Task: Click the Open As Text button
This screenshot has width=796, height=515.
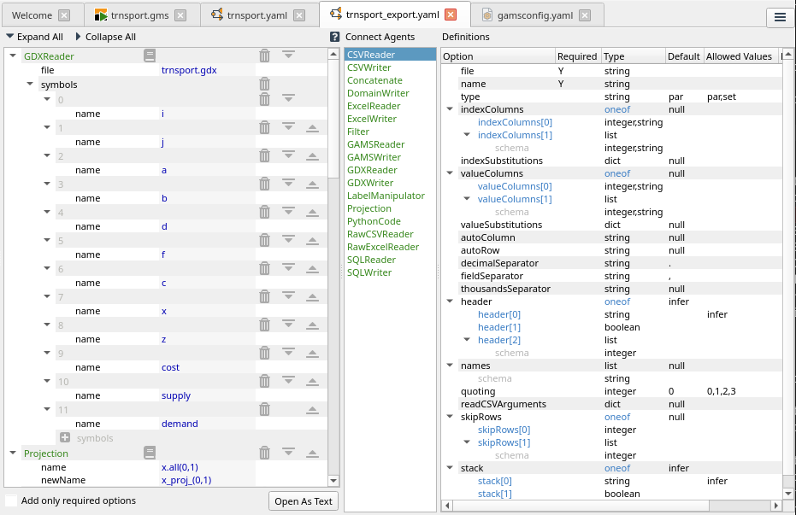Action: coord(303,501)
